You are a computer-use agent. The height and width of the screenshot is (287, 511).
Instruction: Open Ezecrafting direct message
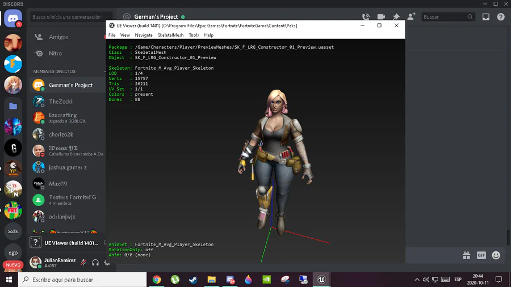pyautogui.click(x=67, y=118)
